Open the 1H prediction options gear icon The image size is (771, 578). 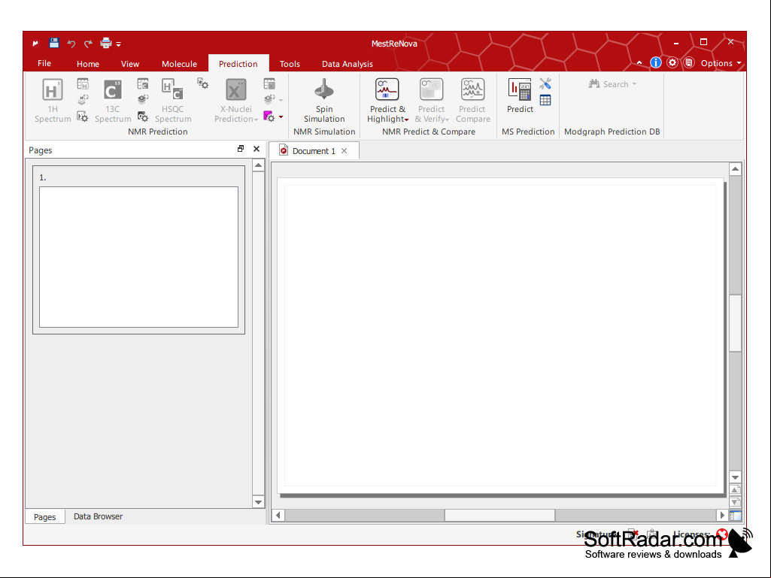[83, 117]
